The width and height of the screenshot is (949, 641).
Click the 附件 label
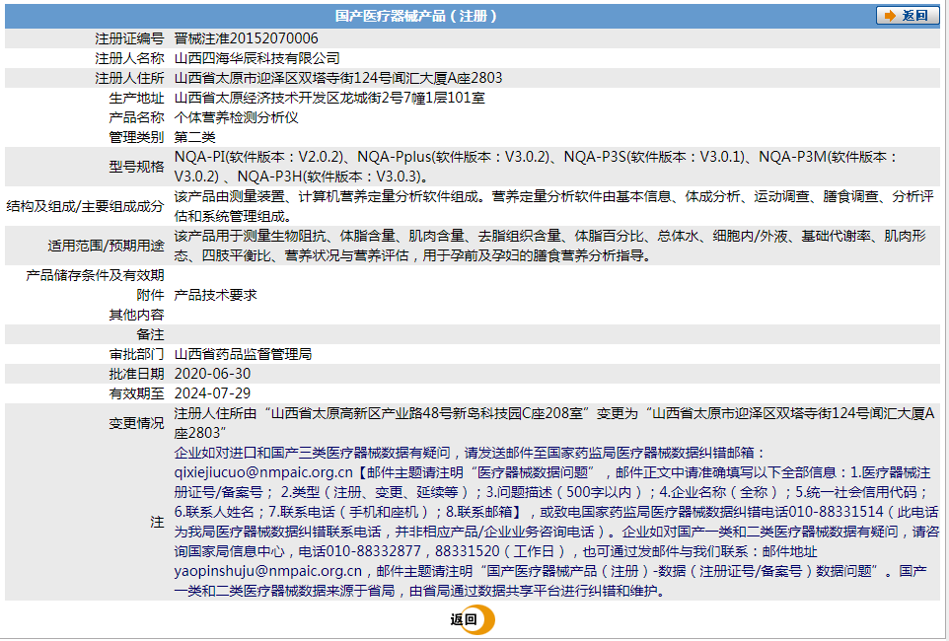pyautogui.click(x=150, y=295)
